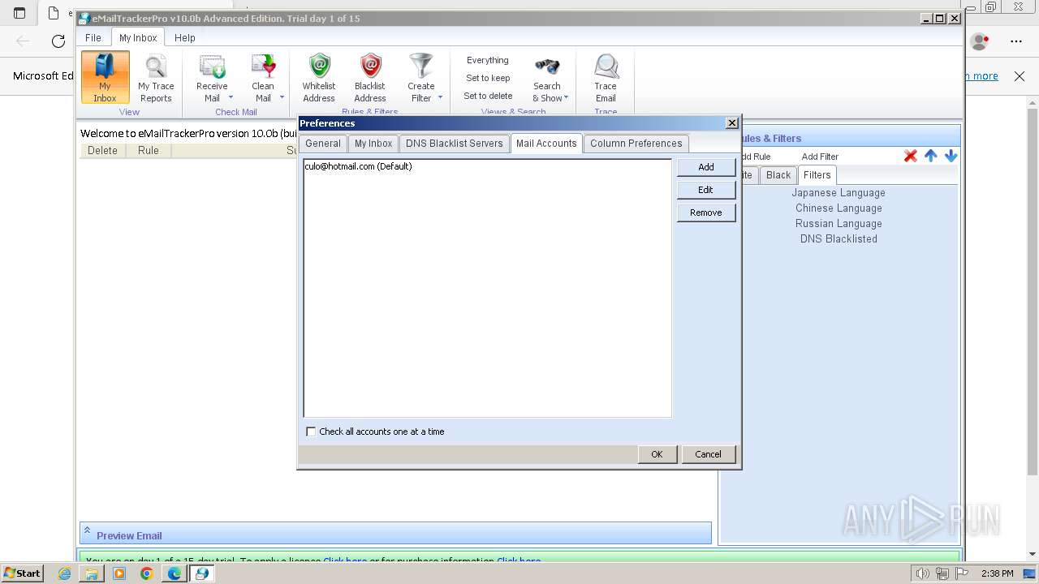
Task: Move rule up with blue arrow
Action: (931, 156)
